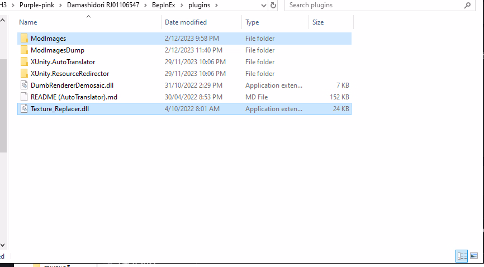Click the XUnity.AutoTranslator folder icon
This screenshot has height=267, width=484.
[x=24, y=62]
